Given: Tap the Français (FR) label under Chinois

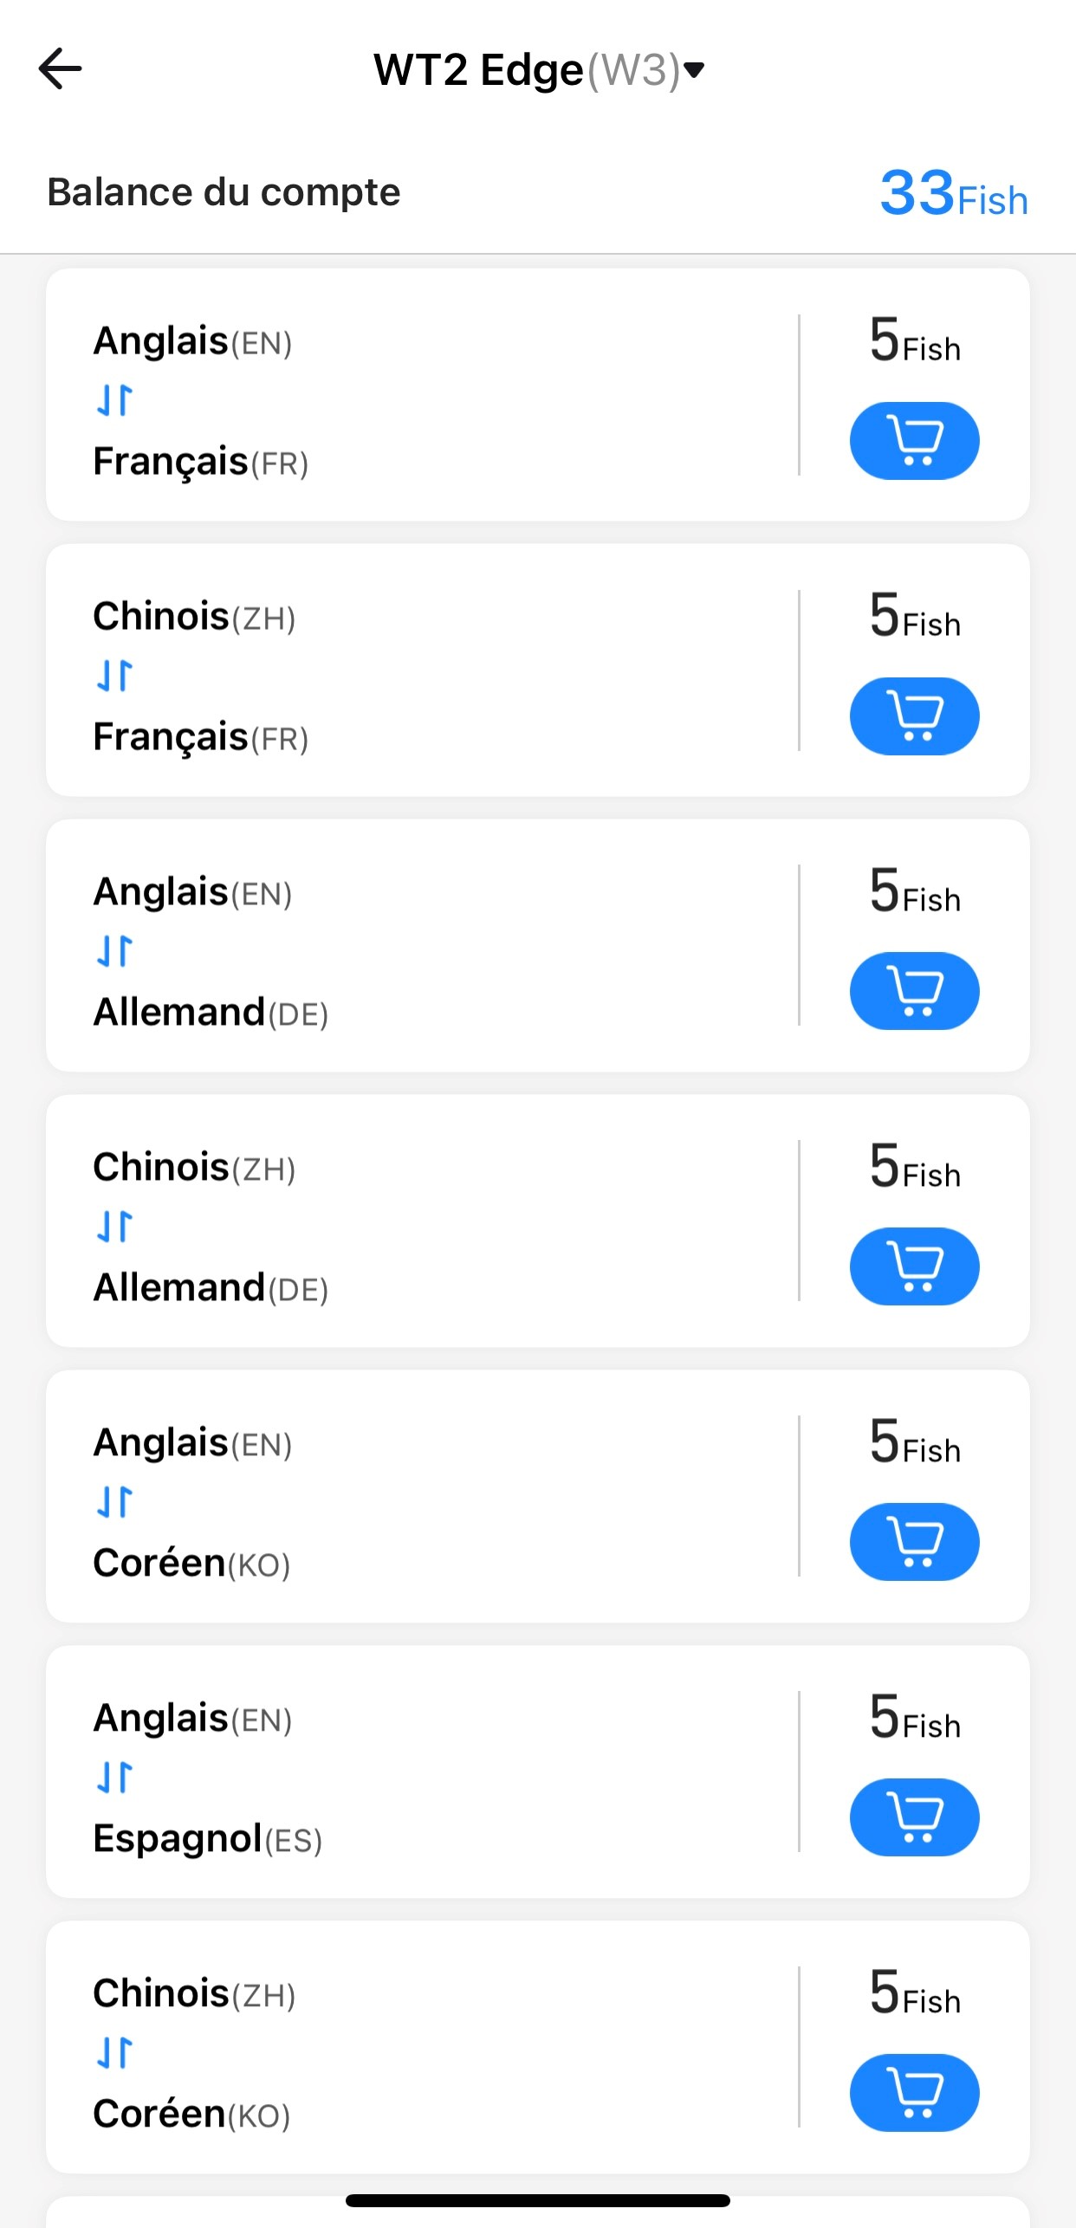Looking at the screenshot, I should [x=201, y=737].
